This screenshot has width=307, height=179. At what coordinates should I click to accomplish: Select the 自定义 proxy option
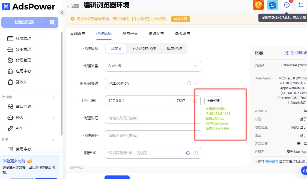pyautogui.click(x=116, y=48)
